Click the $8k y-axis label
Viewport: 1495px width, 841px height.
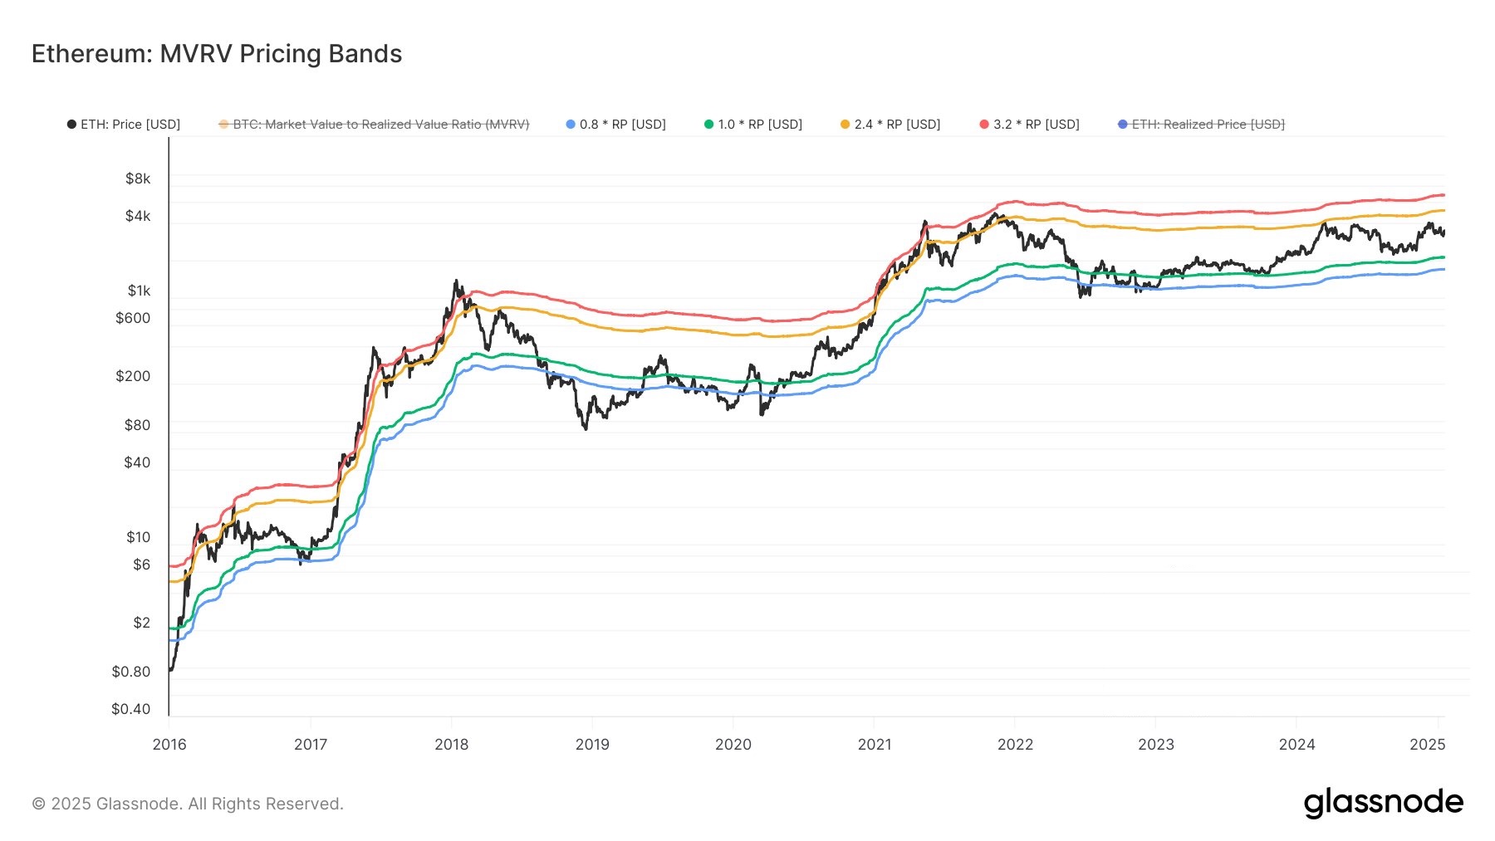click(x=138, y=178)
